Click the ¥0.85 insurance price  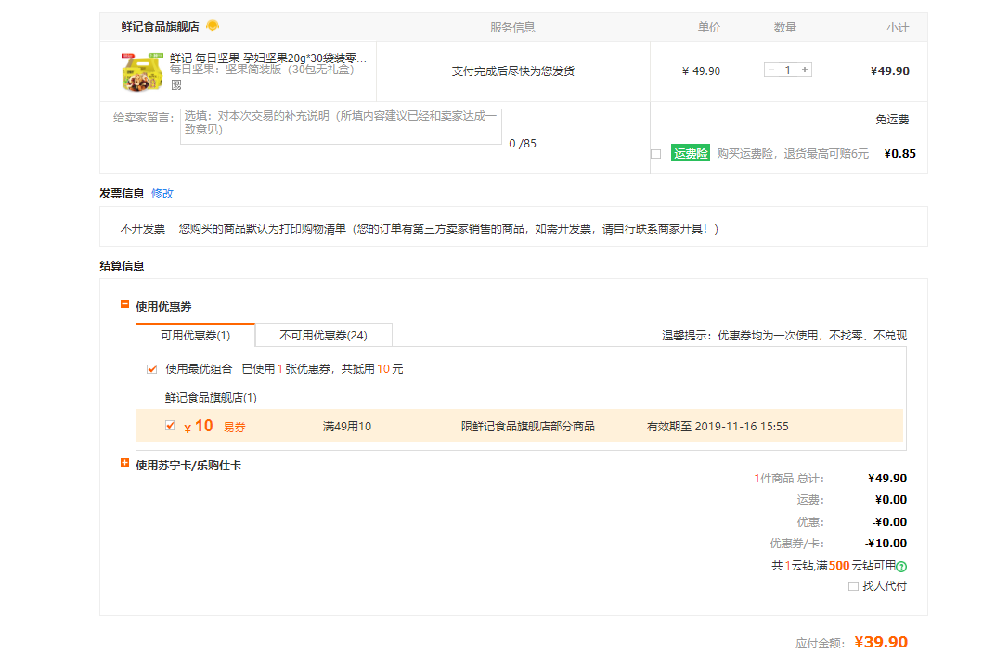pyautogui.click(x=899, y=154)
